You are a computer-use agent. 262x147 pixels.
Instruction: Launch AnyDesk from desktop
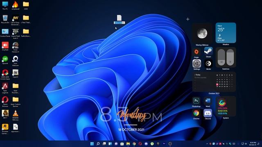click(5, 46)
